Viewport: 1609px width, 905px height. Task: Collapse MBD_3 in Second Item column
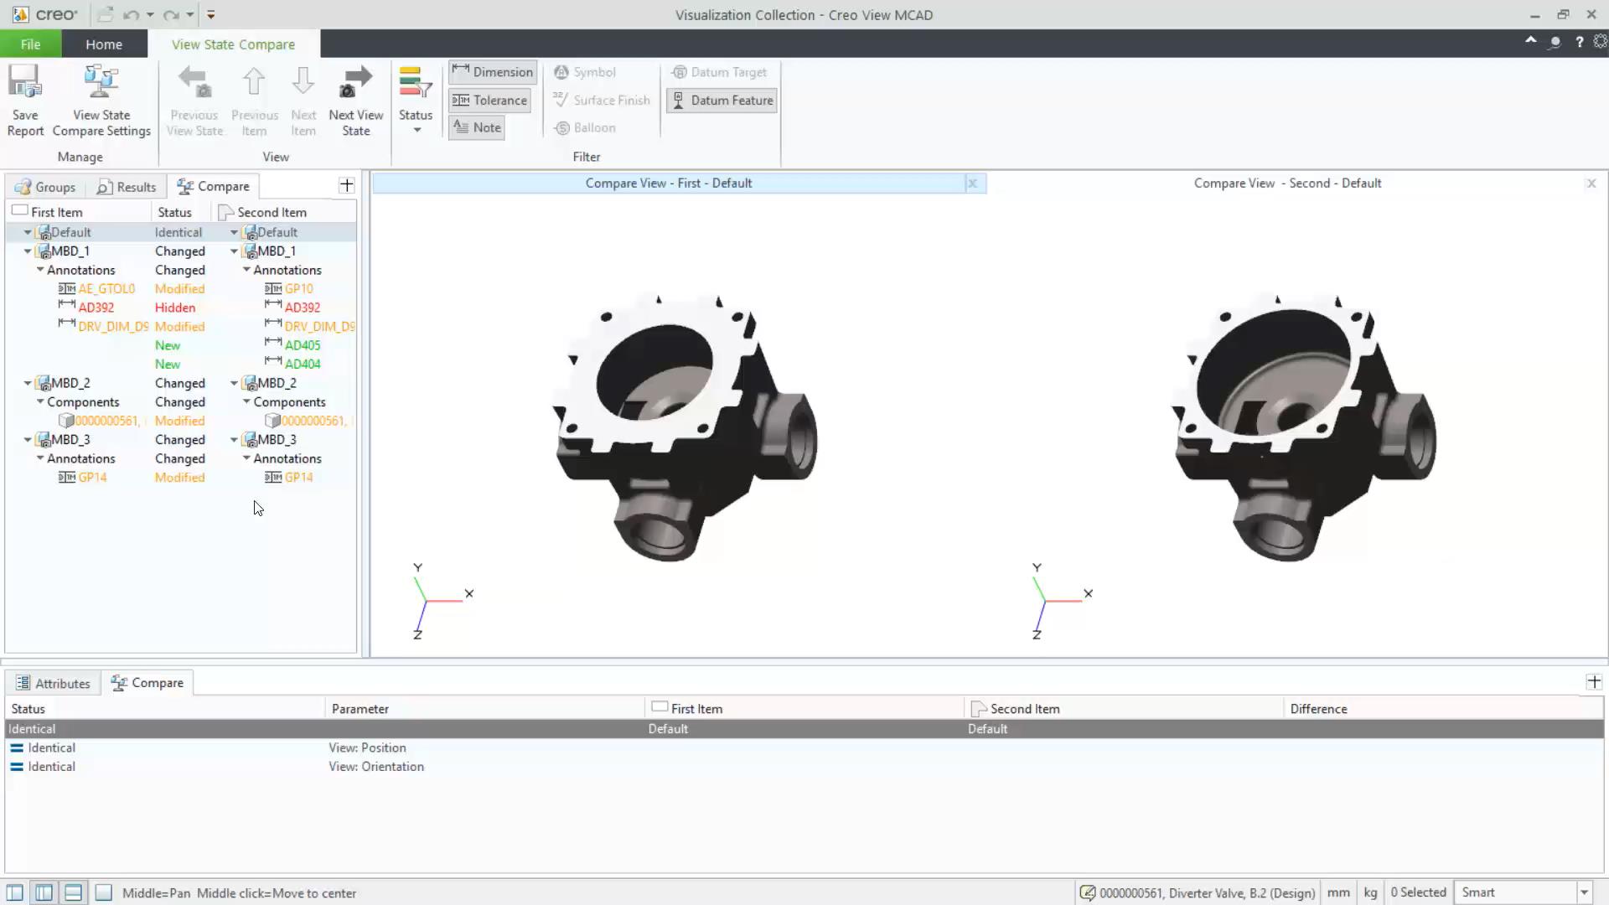234,440
